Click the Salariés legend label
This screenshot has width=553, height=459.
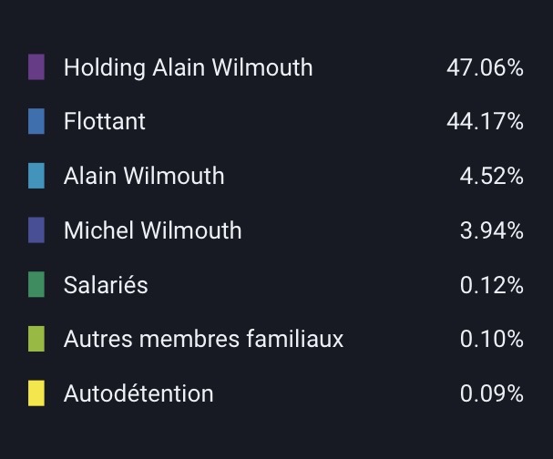(106, 285)
